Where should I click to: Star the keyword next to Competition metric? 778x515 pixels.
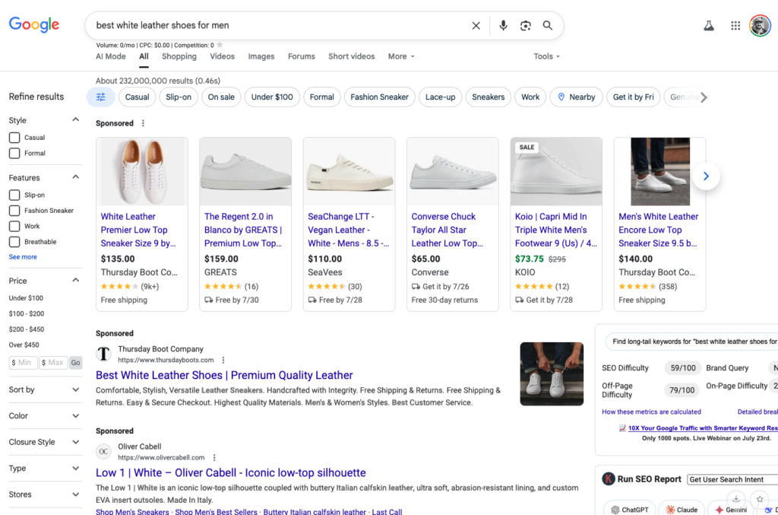(x=220, y=45)
